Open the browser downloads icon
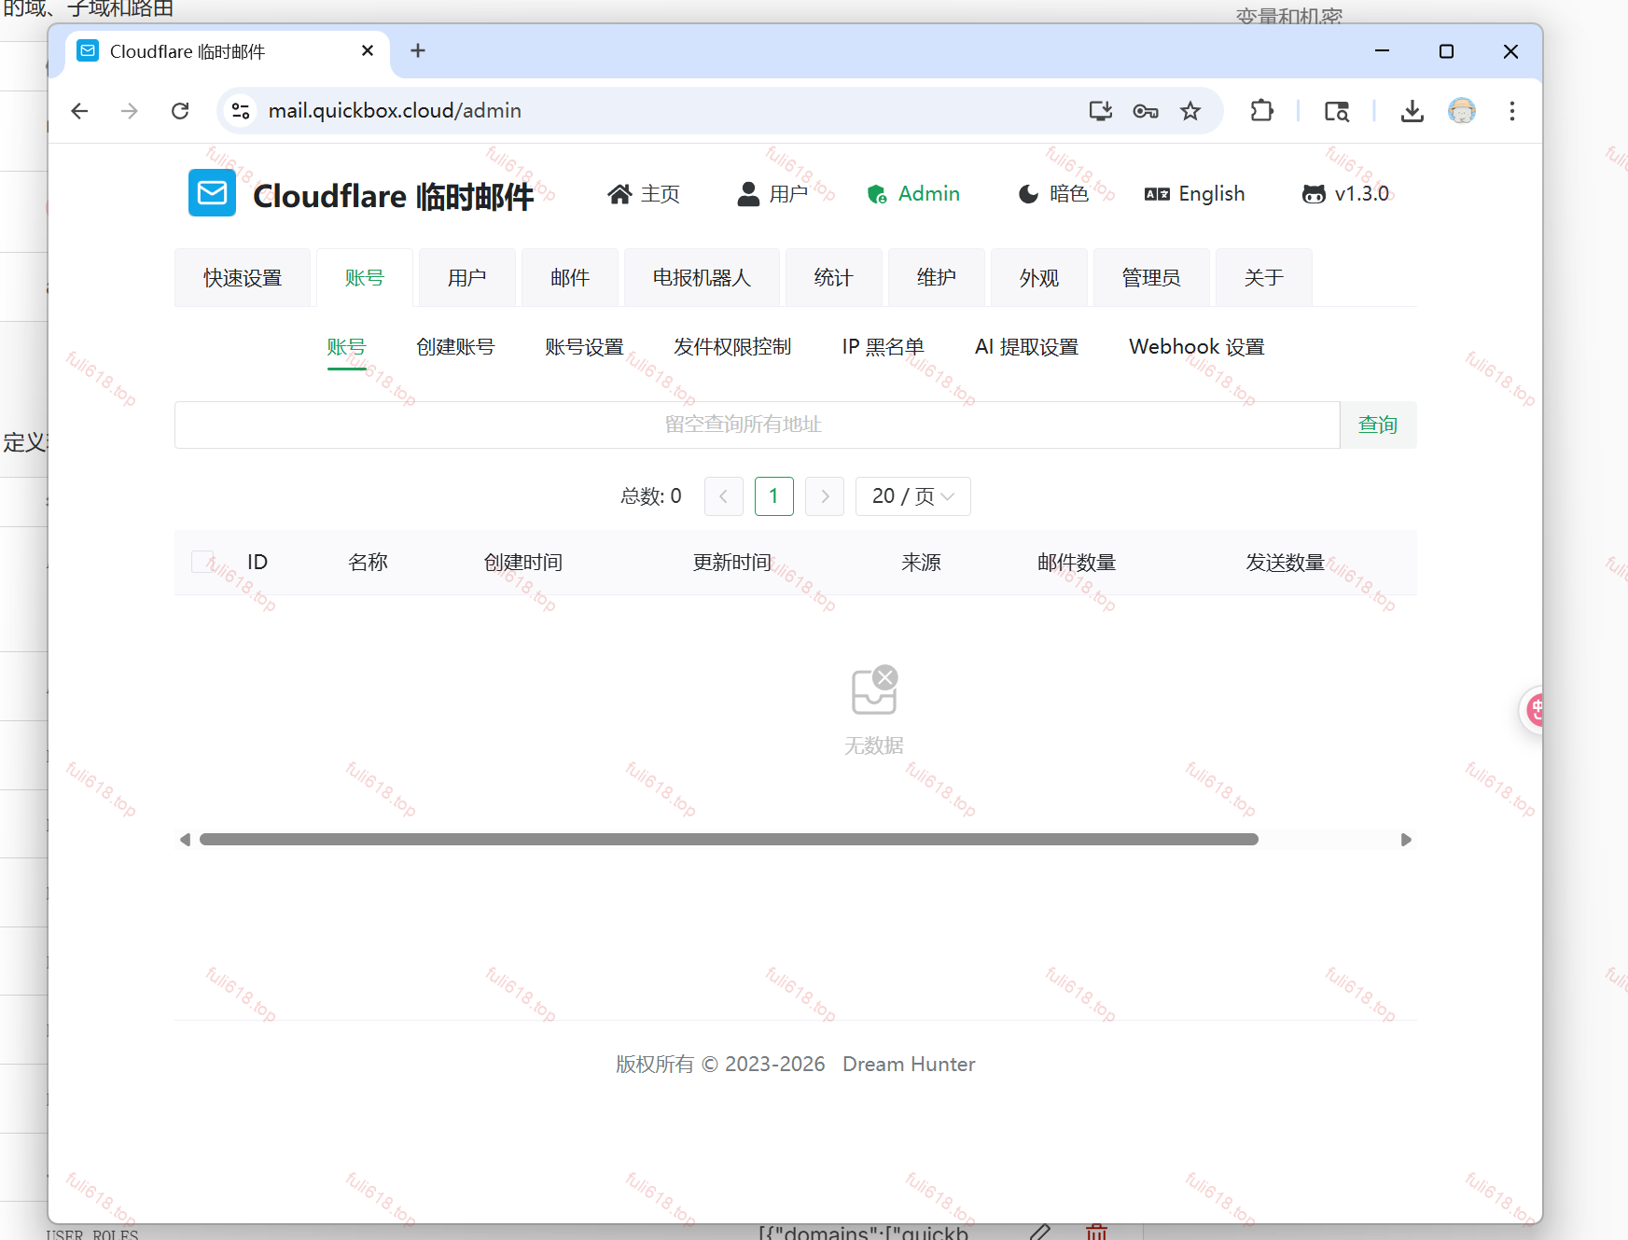 pyautogui.click(x=1412, y=111)
